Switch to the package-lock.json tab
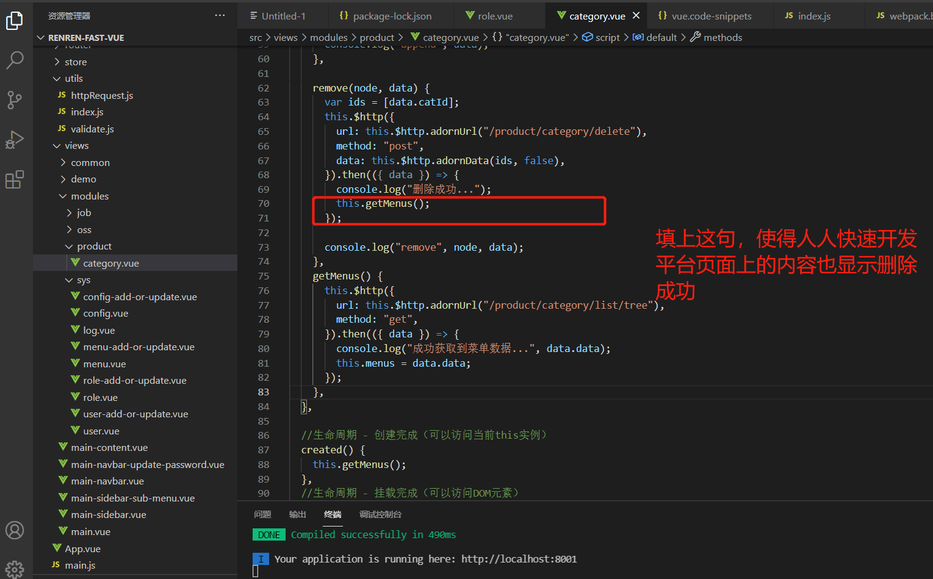 [386, 16]
